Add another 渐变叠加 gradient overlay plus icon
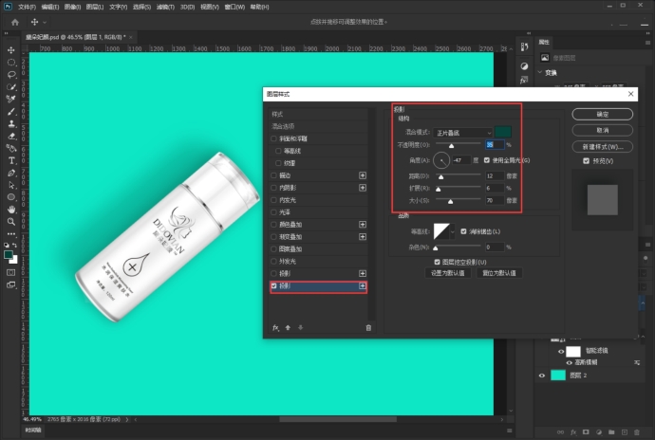The width and height of the screenshot is (655, 440). coord(363,237)
